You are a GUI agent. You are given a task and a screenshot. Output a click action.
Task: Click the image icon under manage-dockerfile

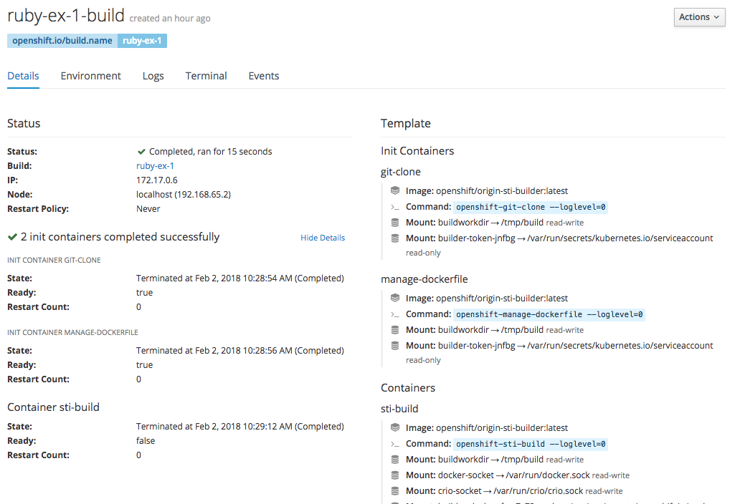point(395,298)
